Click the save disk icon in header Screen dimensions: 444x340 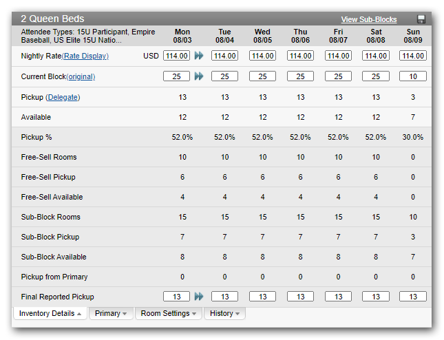click(x=421, y=19)
